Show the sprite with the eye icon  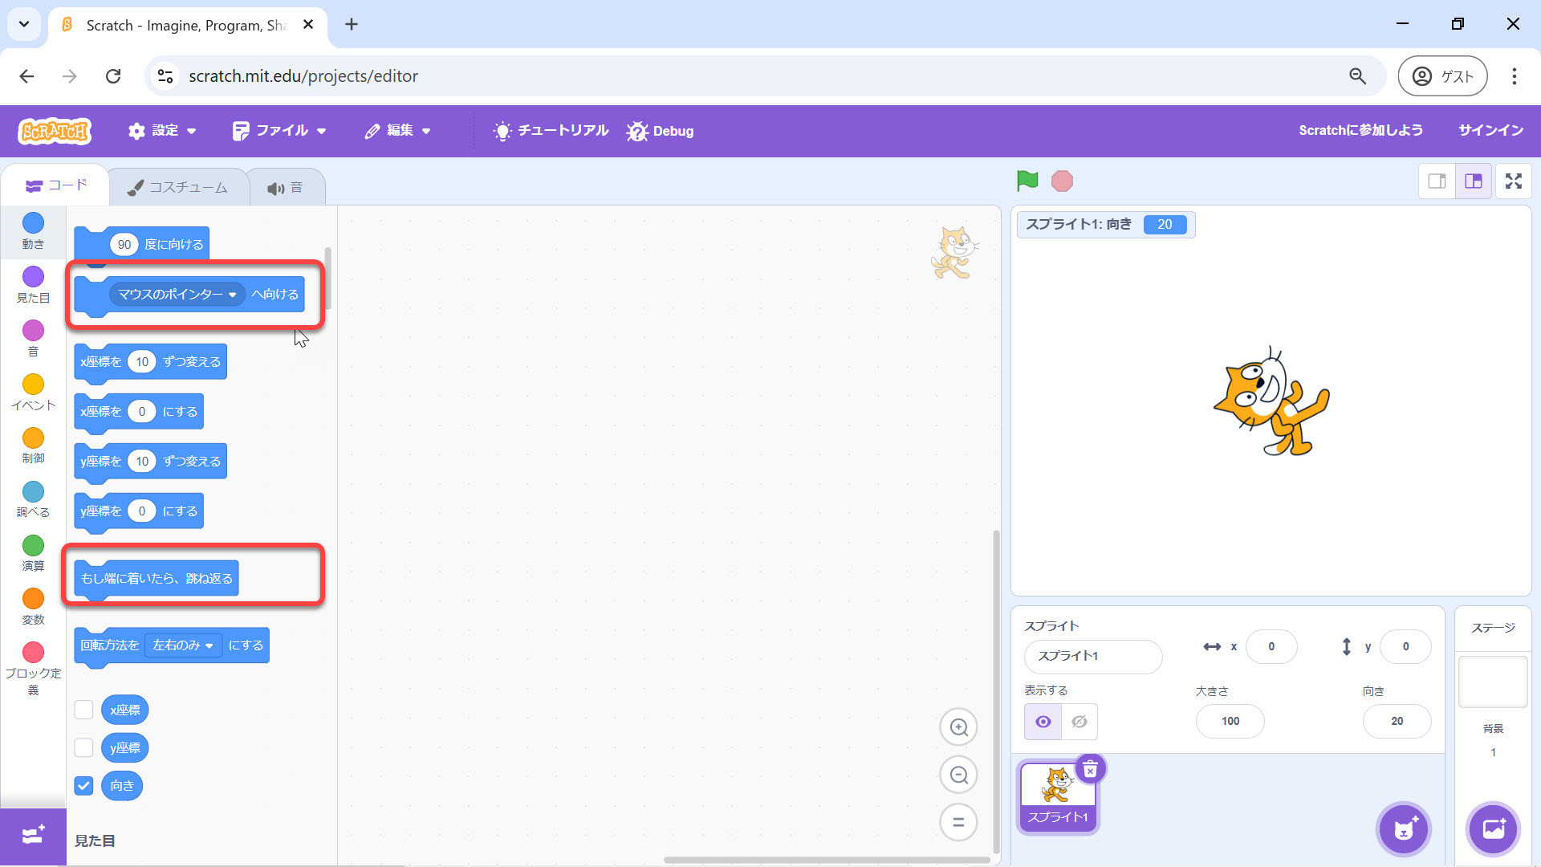[1043, 722]
